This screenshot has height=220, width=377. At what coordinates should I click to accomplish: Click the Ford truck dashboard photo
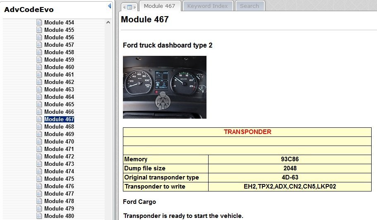point(165,87)
